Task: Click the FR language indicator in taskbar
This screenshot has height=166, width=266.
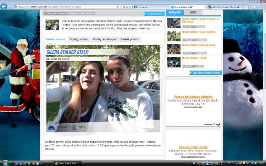Action: [229, 163]
